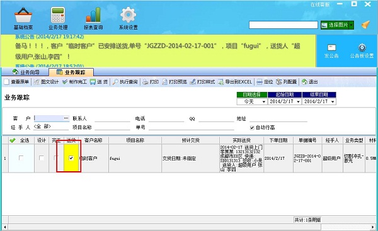Open the 今天 date selection dropdown
This screenshot has width=378, height=231.
click(x=264, y=101)
